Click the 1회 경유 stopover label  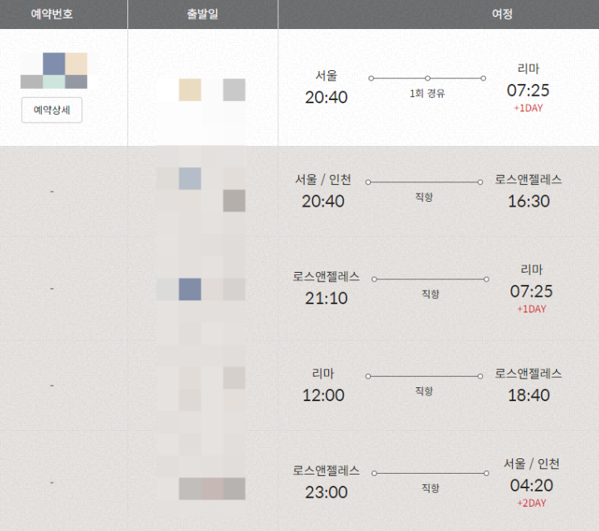pos(427,94)
